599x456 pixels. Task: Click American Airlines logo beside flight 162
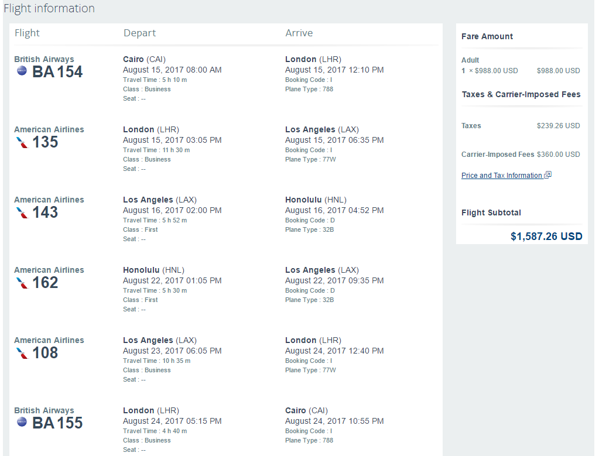point(22,283)
